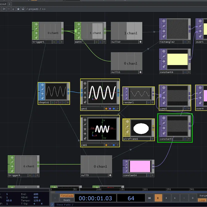Toggle the viewer active icon on geo1
This screenshot has width=207, height=207.
[x=85, y=83]
